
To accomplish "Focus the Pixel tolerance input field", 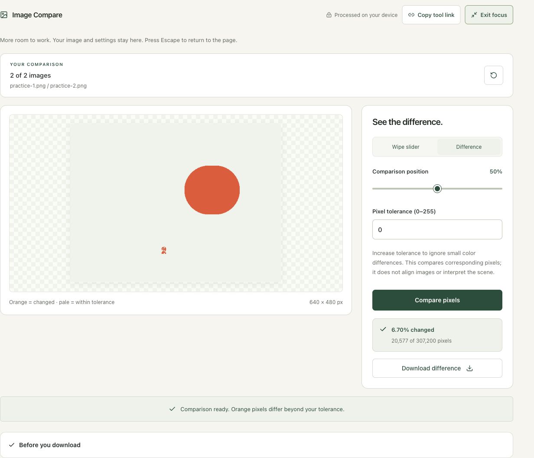I will (437, 229).
